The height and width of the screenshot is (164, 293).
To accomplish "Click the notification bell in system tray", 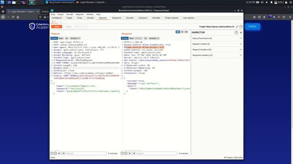I will click(x=271, y=2).
